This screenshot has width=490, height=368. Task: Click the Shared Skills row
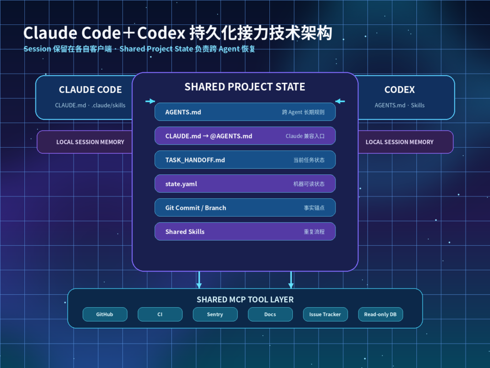pos(245,231)
